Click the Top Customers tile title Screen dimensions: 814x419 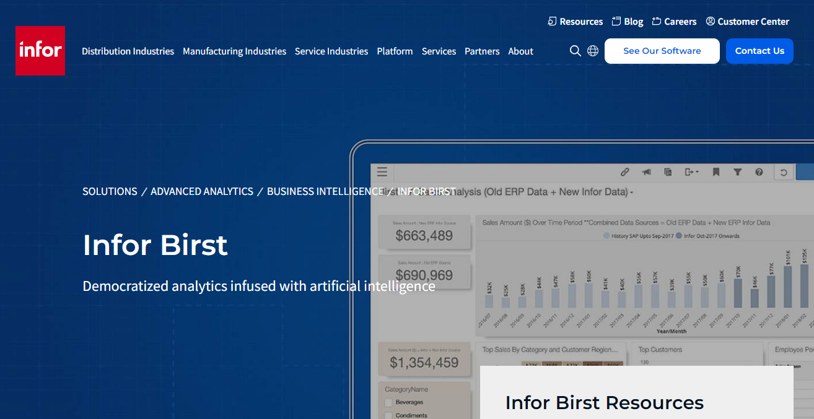click(x=660, y=350)
